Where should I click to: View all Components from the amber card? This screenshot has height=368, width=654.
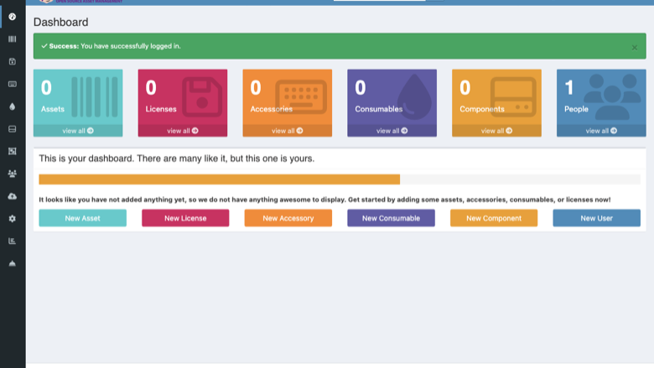(496, 131)
